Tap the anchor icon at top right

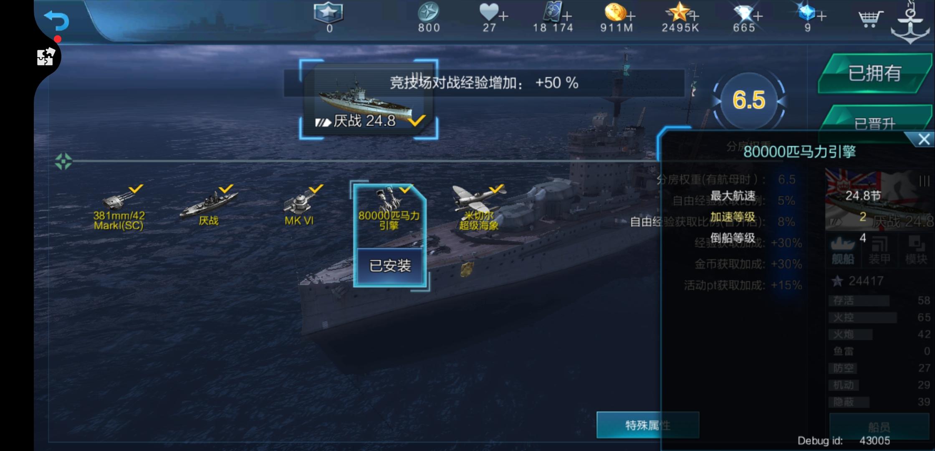(x=910, y=23)
